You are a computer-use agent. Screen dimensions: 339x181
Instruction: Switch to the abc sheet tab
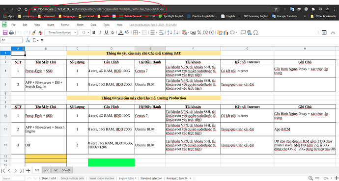click(x=46, y=170)
